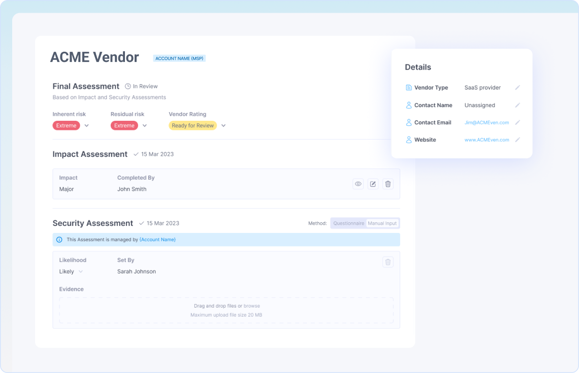Change the Likelihood dropdown value
This screenshot has width=579, height=373.
pyautogui.click(x=80, y=272)
